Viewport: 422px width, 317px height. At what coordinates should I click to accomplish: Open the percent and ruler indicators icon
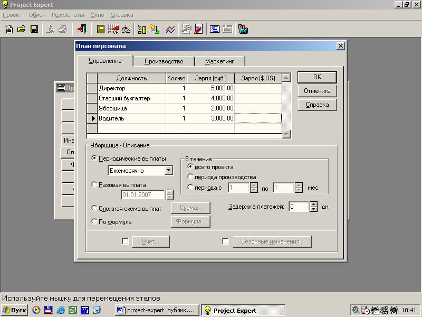point(142,29)
